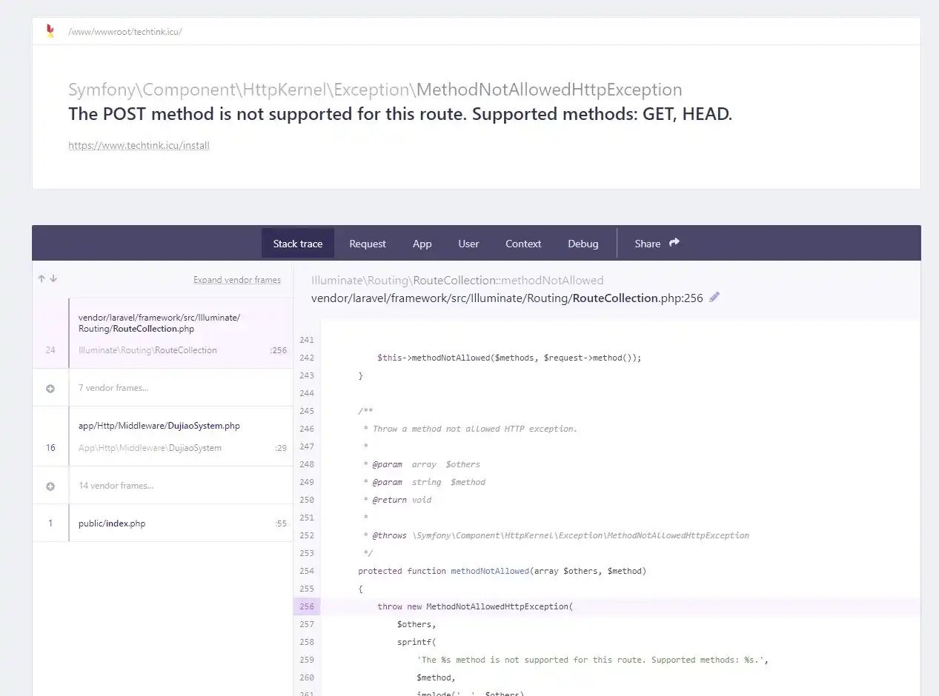Expand the 14 vendor frames group
Image resolution: width=939 pixels, height=696 pixels.
162,486
